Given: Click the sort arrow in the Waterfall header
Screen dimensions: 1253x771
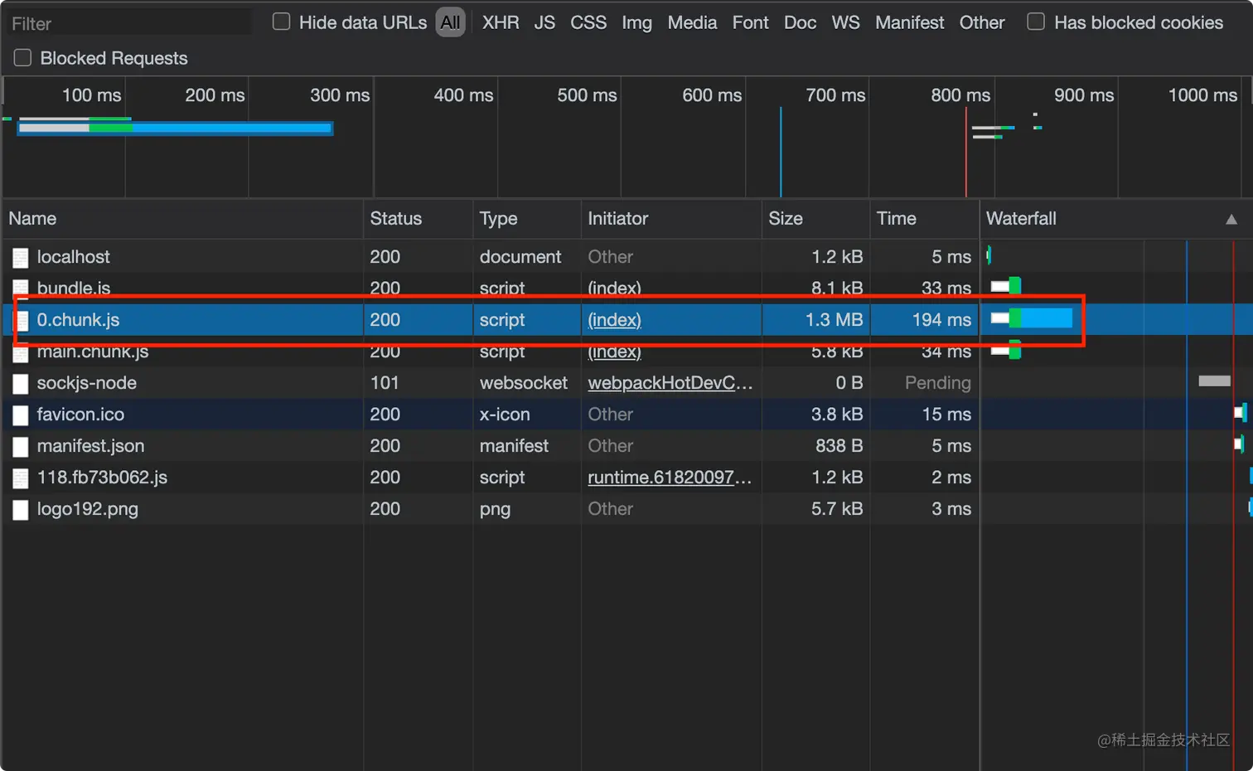Looking at the screenshot, I should pyautogui.click(x=1231, y=220).
